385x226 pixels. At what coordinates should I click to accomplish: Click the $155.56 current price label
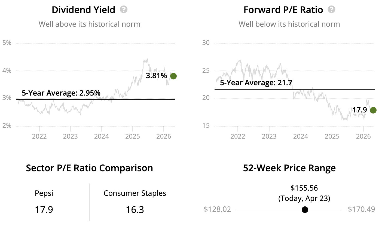pyautogui.click(x=304, y=188)
